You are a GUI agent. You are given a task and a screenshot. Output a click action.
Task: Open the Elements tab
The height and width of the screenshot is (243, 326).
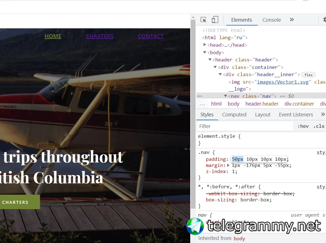pyautogui.click(x=241, y=20)
